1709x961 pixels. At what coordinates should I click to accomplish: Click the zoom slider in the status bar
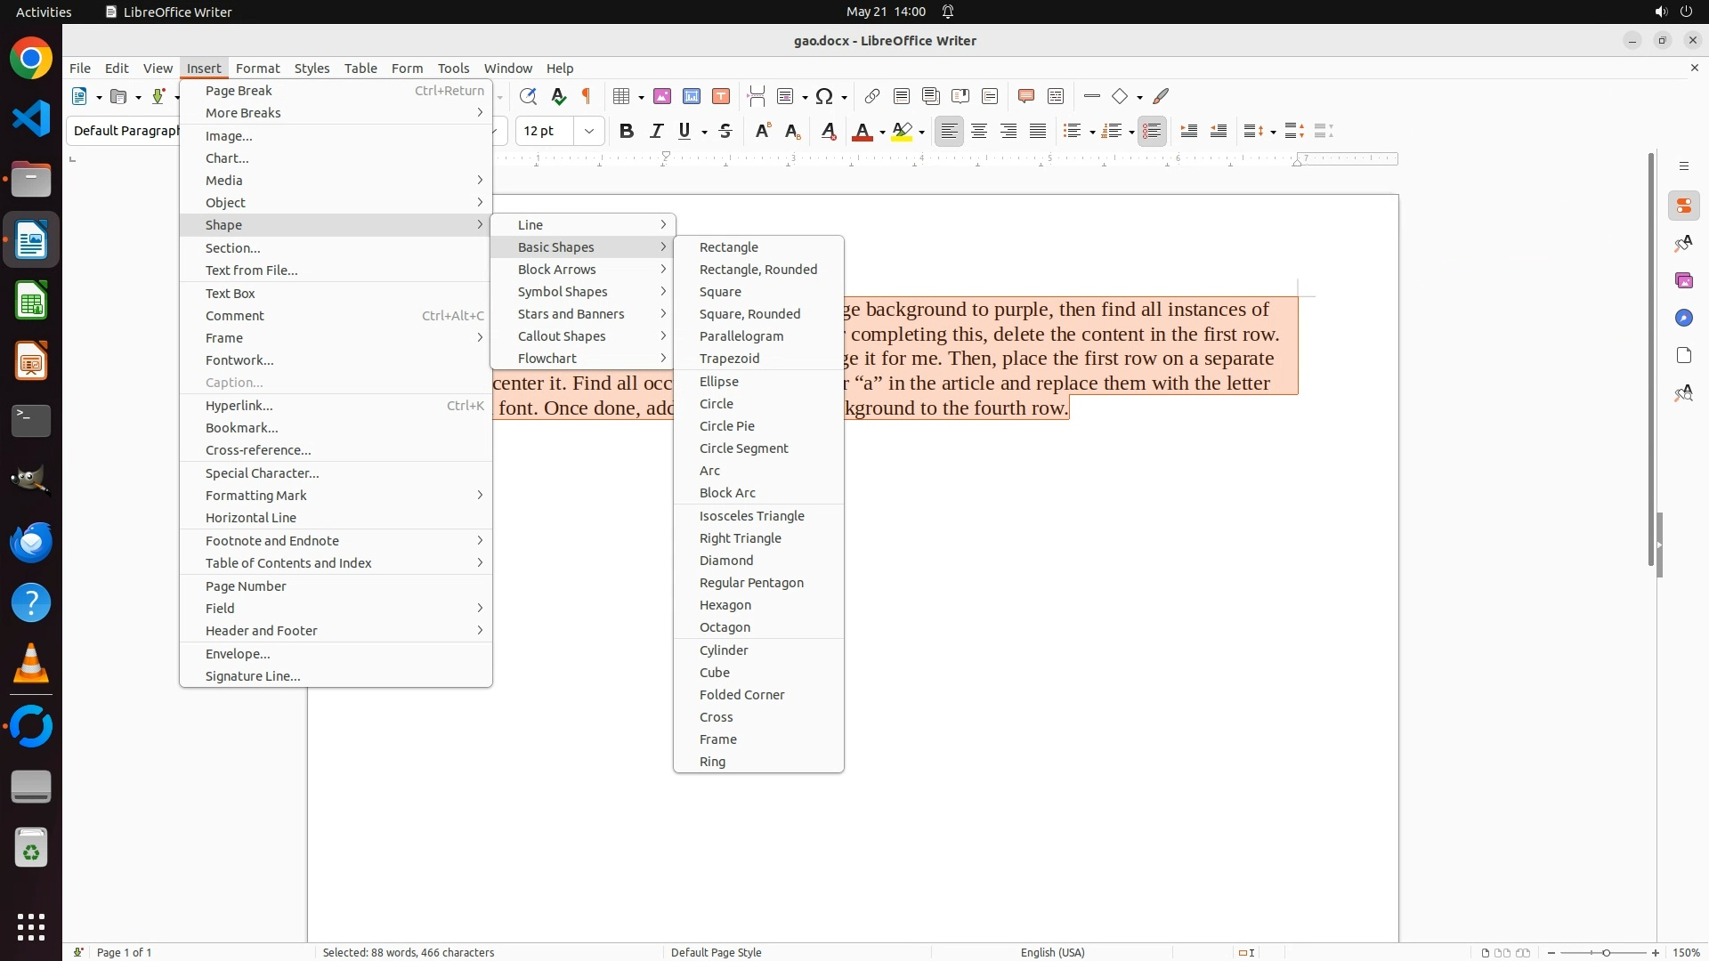[1605, 953]
